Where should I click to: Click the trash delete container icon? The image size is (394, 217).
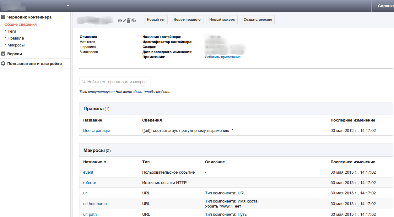129,20
